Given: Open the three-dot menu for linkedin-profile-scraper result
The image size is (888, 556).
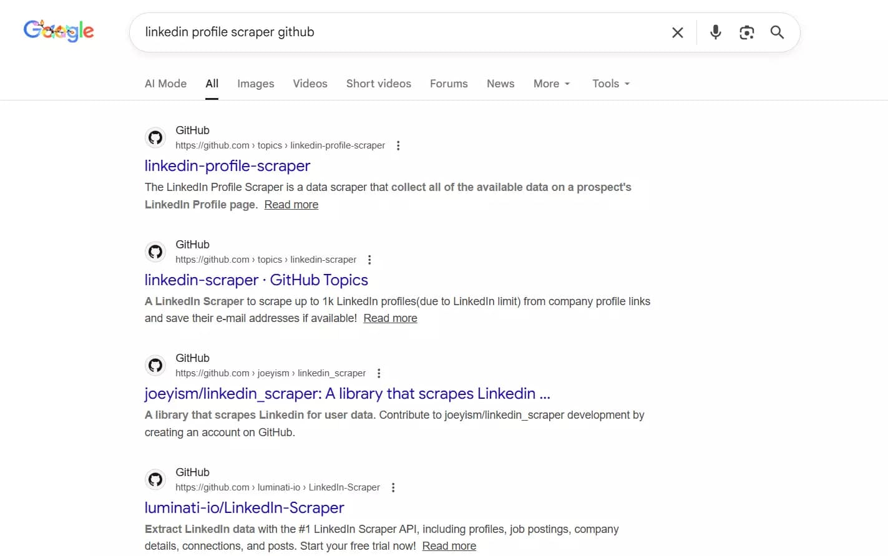Looking at the screenshot, I should click(x=398, y=145).
